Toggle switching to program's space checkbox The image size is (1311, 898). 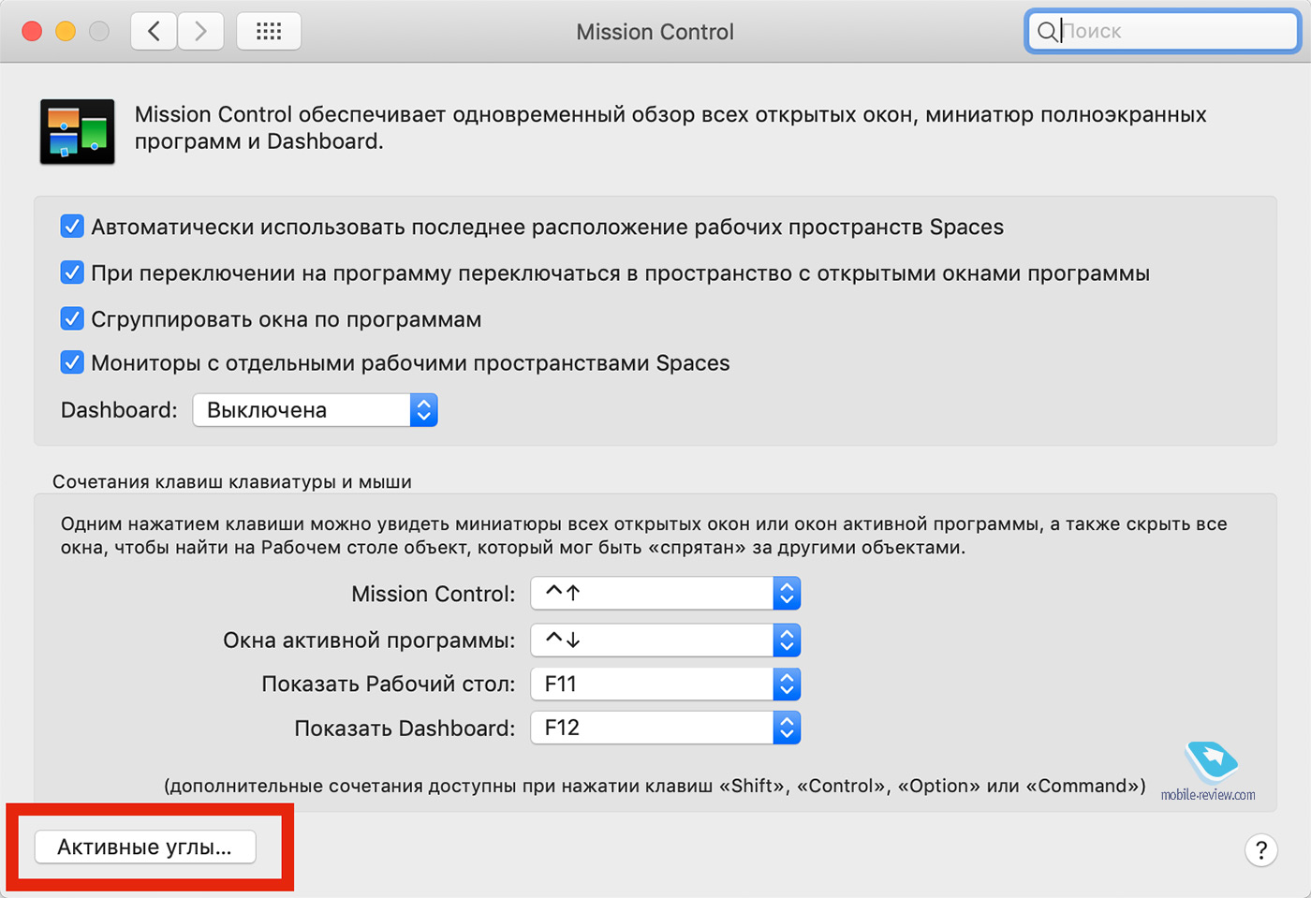pyautogui.click(x=72, y=273)
